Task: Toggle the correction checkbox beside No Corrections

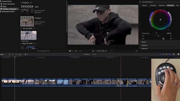Action: [140, 2]
